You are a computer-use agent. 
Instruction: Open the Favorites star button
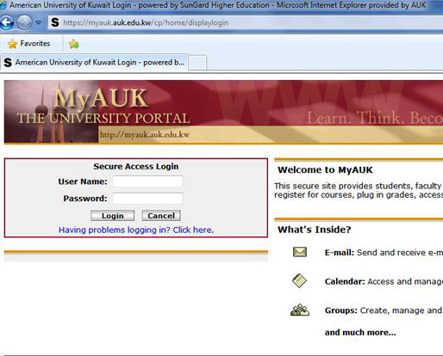click(x=28, y=44)
